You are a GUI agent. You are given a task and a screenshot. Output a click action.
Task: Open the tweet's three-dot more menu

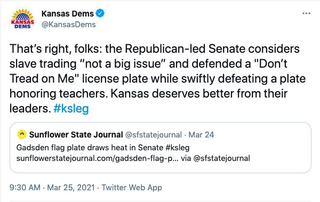coord(306,13)
